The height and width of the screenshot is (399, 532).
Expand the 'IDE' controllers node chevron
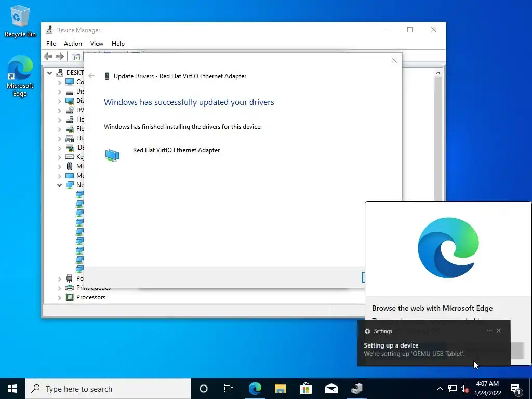coord(59,148)
